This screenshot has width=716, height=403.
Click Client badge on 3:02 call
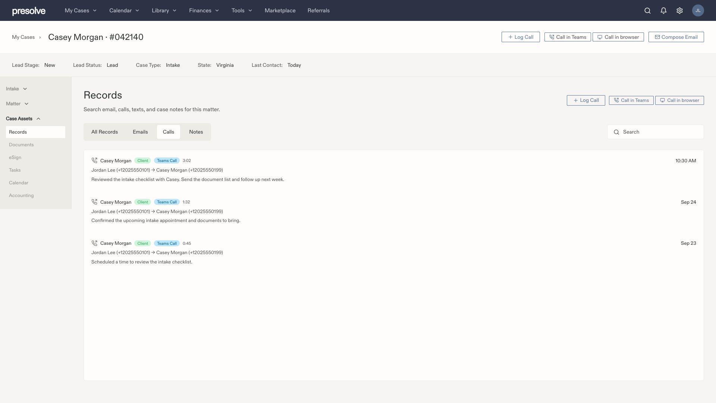(x=142, y=160)
